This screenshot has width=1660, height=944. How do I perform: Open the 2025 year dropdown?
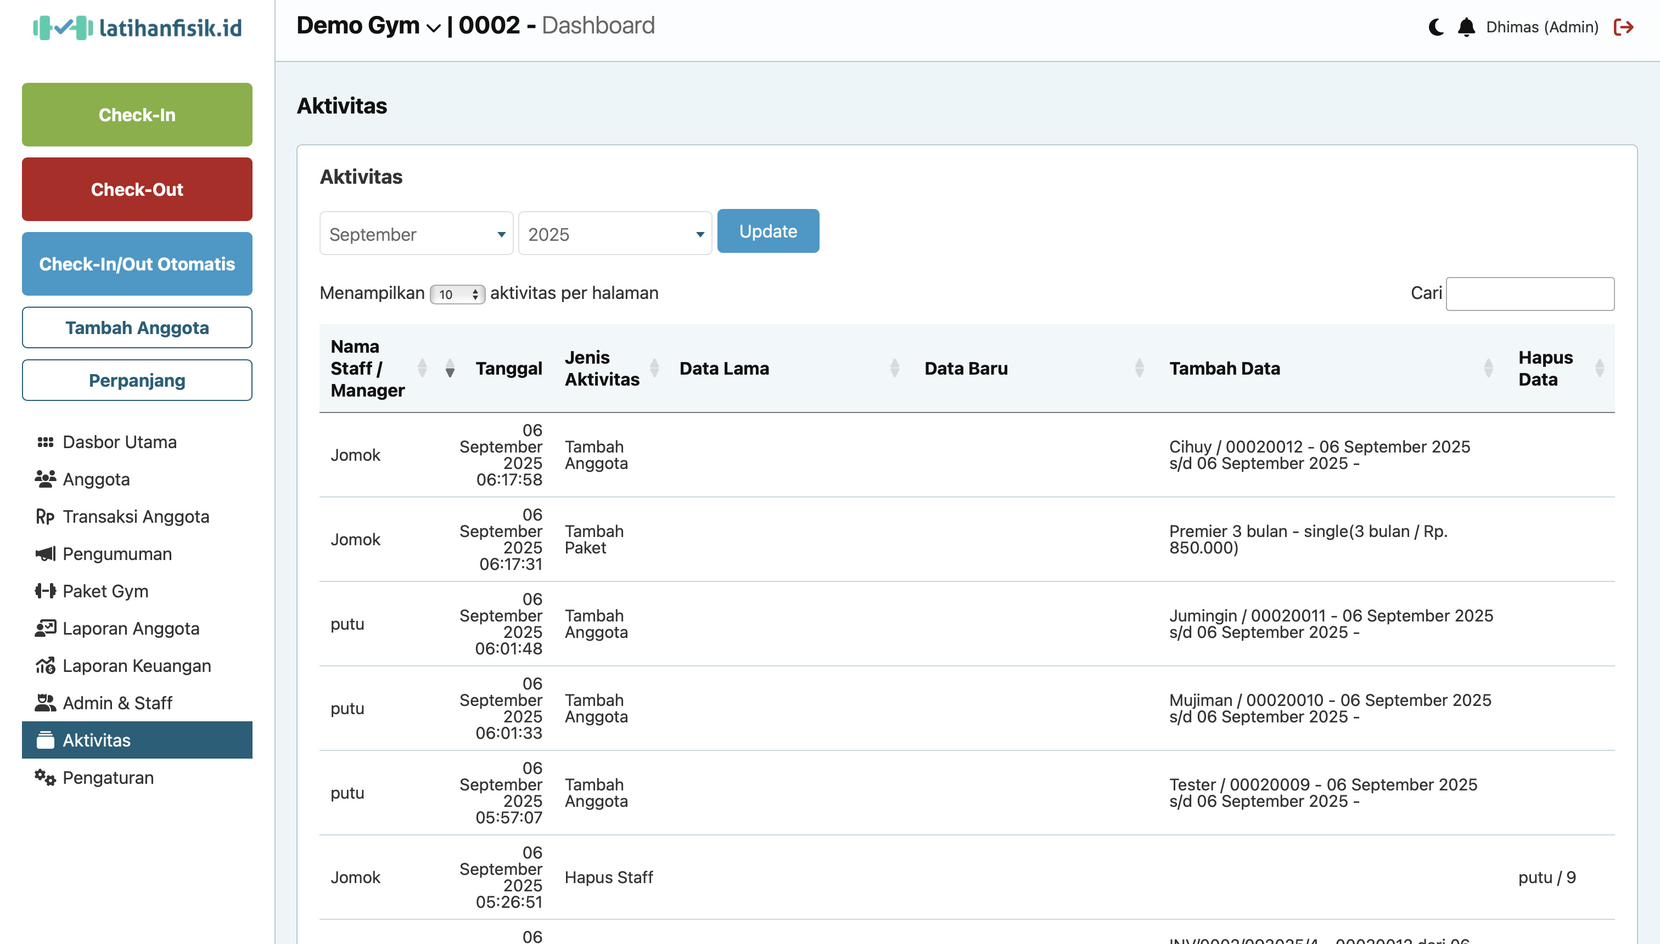coord(614,234)
